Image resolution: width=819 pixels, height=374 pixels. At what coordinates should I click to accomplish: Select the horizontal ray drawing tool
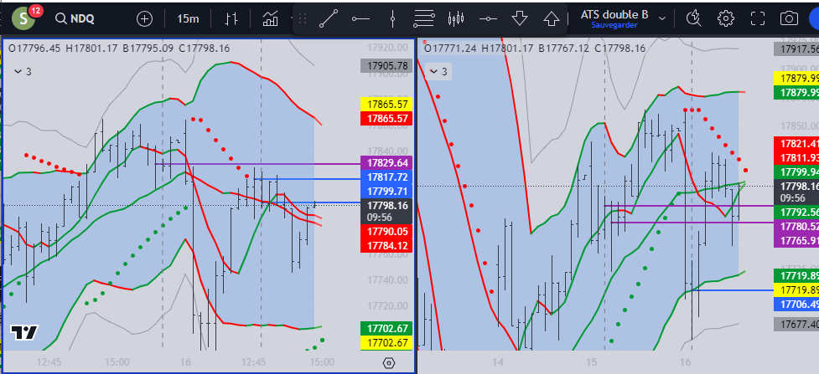pos(360,18)
